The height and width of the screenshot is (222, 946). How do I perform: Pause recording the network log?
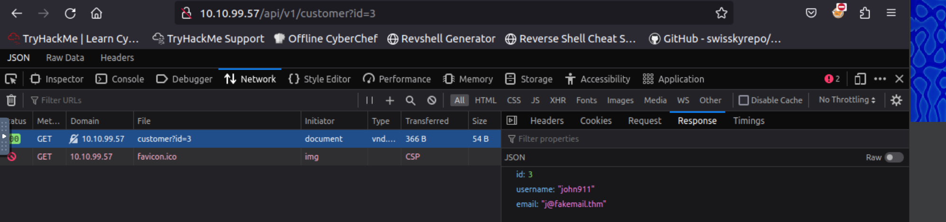369,101
